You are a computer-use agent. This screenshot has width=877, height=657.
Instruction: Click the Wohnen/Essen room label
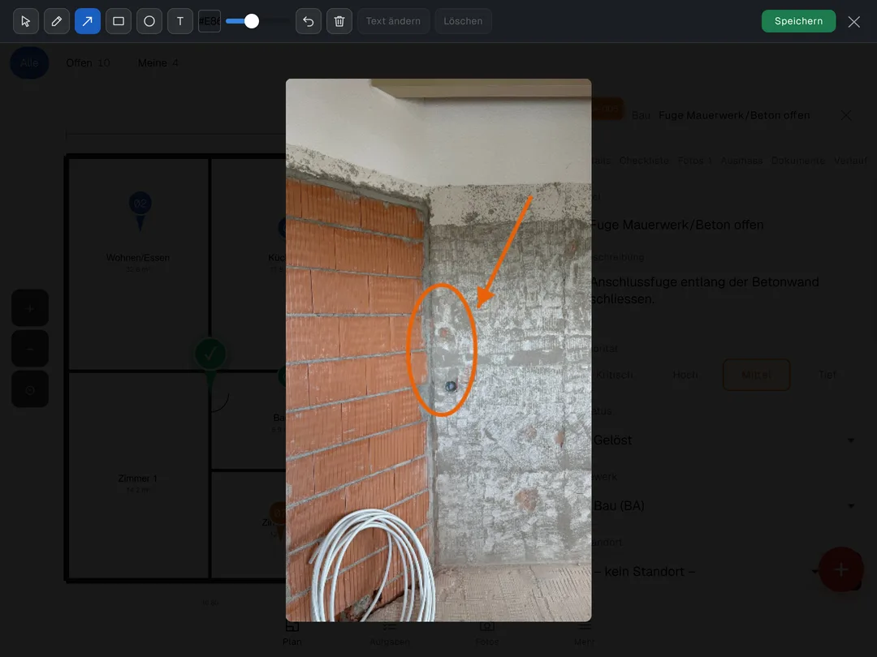[137, 258]
